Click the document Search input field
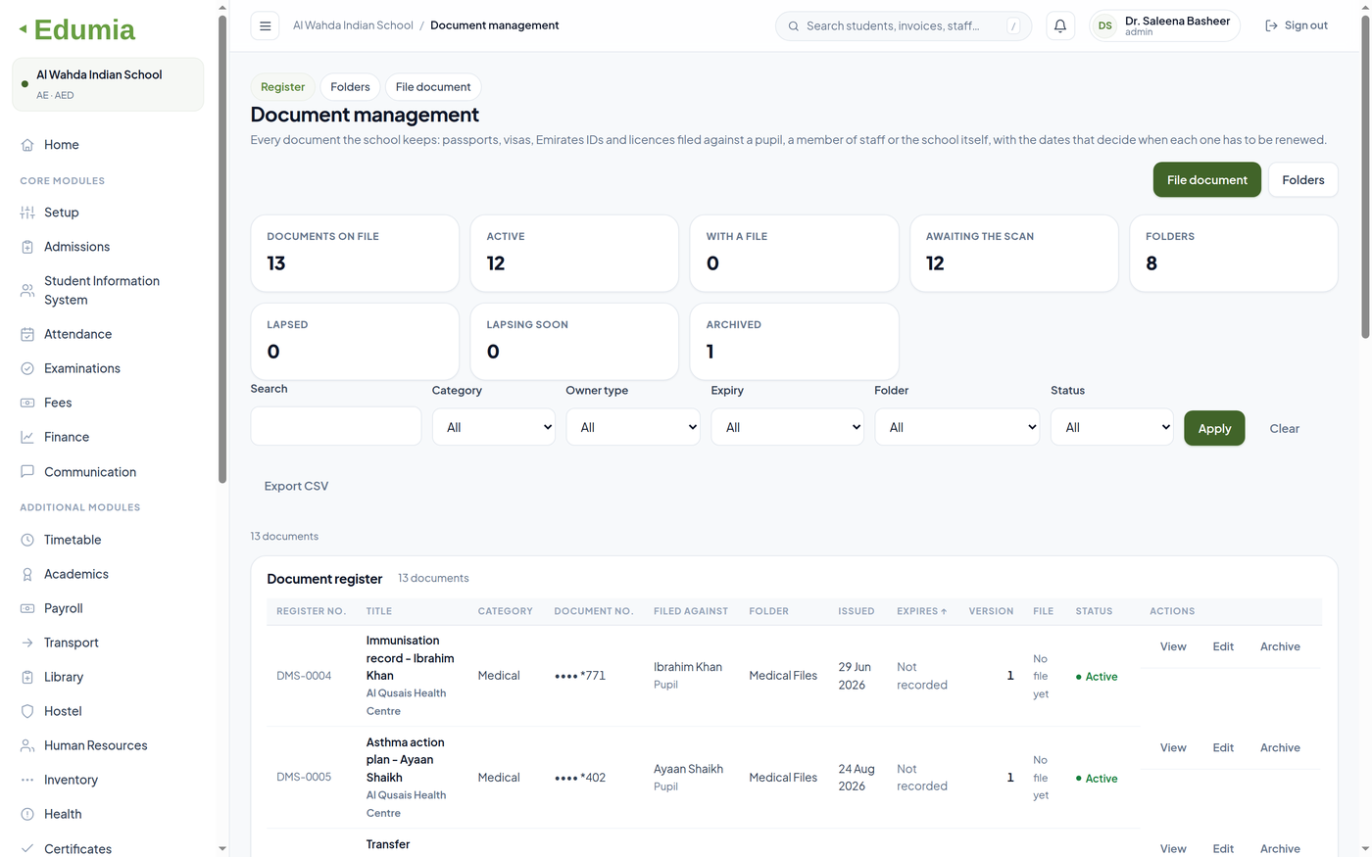 pos(336,426)
